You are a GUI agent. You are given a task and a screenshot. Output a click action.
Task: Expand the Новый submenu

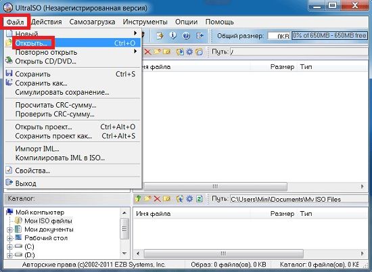[73, 33]
